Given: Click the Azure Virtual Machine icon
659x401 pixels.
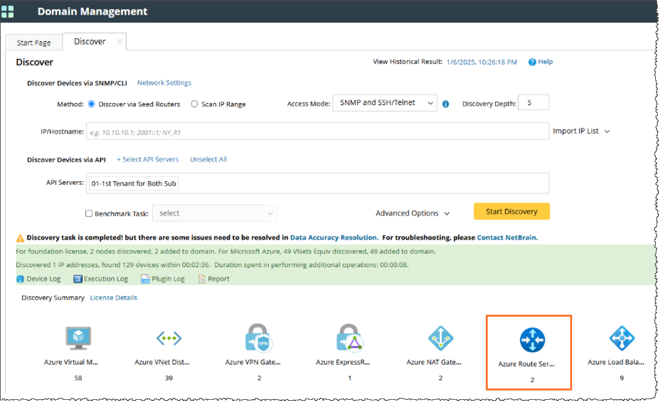Looking at the screenshot, I should tap(79, 338).
